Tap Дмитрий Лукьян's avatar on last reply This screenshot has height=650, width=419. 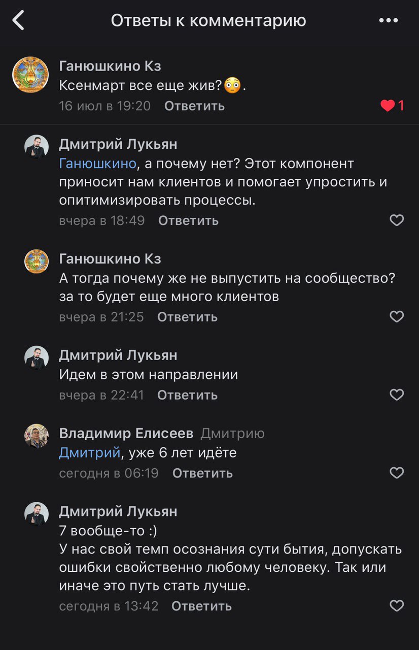(x=37, y=514)
